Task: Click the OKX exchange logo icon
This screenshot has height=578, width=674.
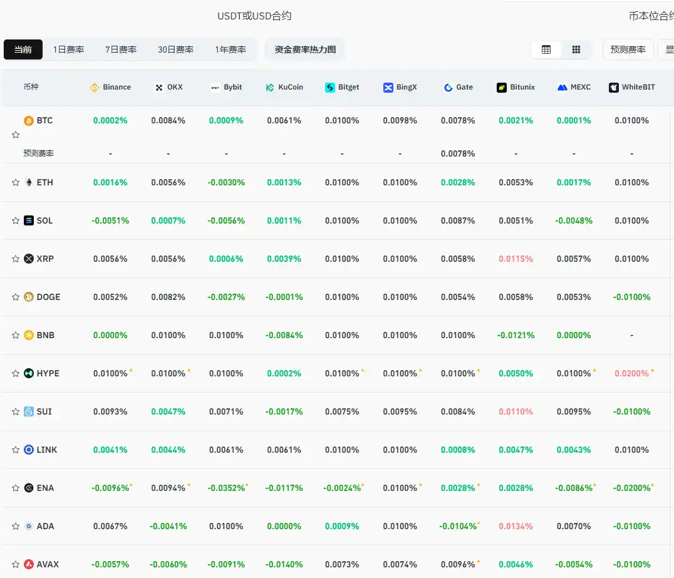Action: 159,88
